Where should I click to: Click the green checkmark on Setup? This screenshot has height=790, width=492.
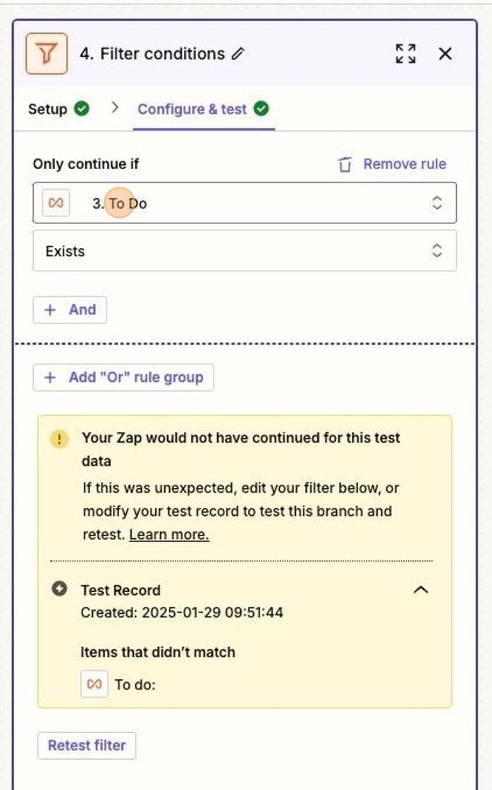(82, 109)
